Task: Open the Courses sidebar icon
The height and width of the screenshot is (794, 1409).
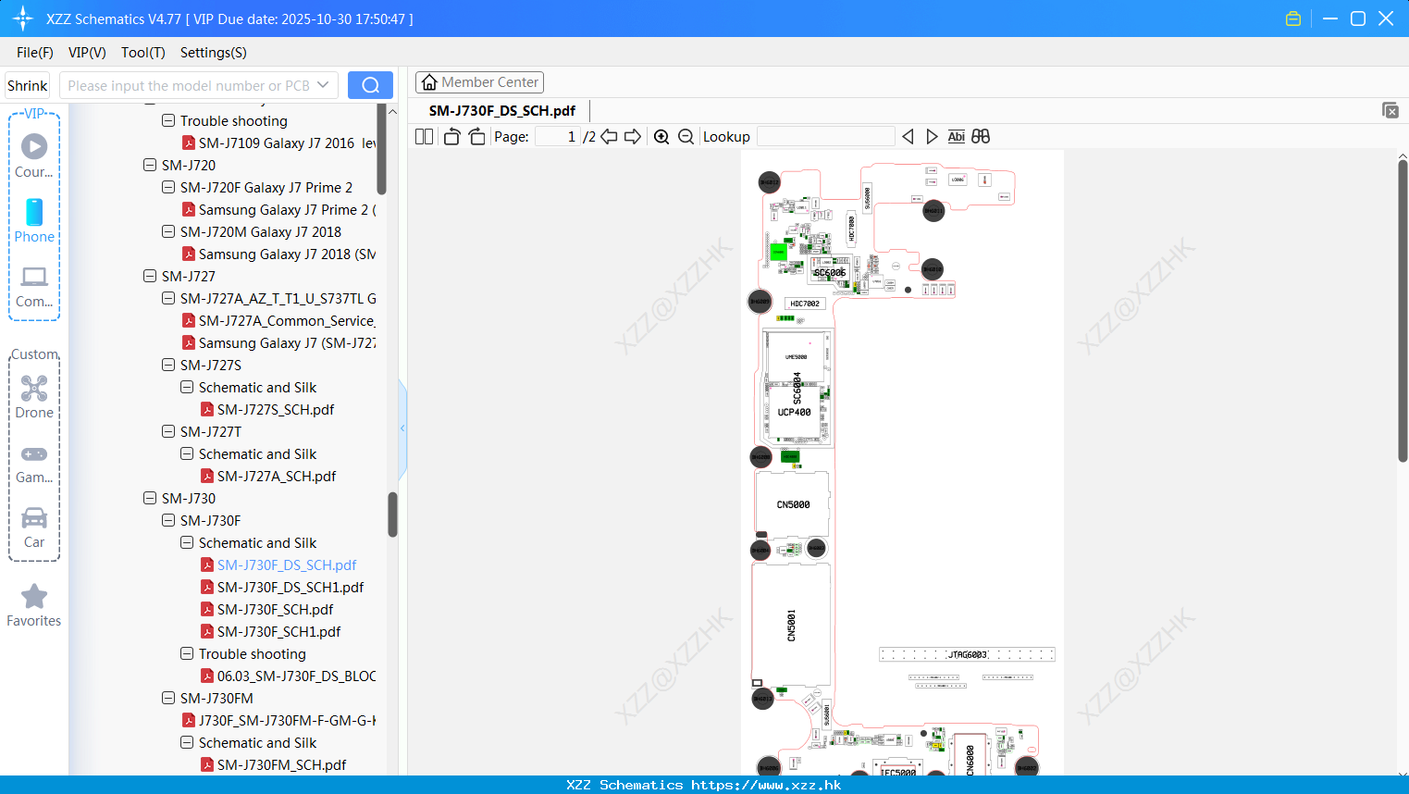Action: (34, 155)
